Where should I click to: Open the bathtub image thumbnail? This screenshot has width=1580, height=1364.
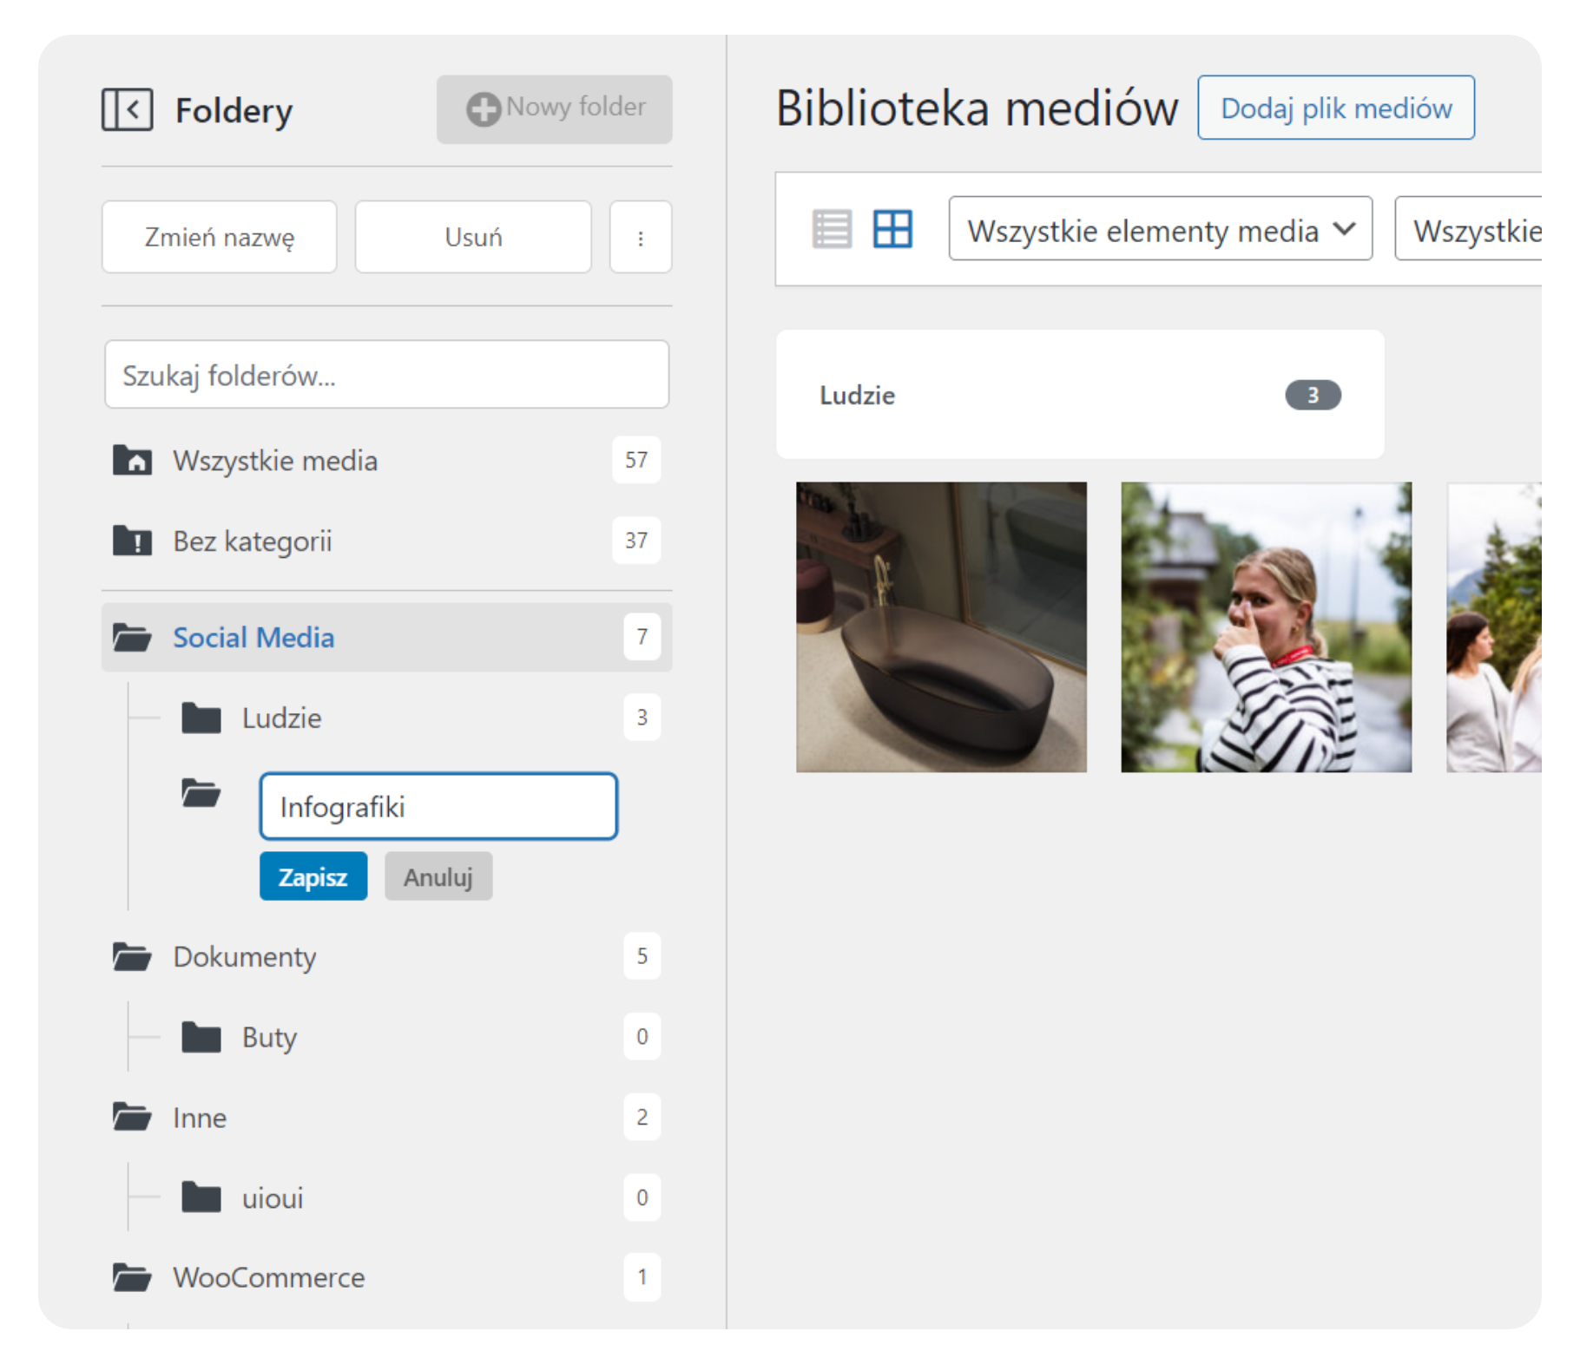pos(941,626)
